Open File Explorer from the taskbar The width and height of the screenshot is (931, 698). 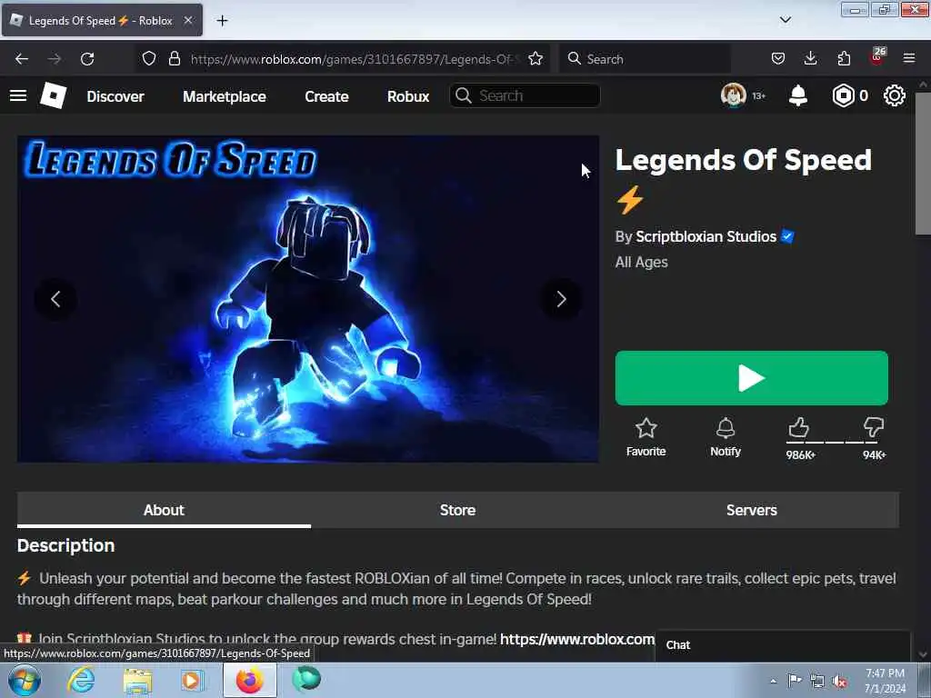pyautogui.click(x=138, y=681)
